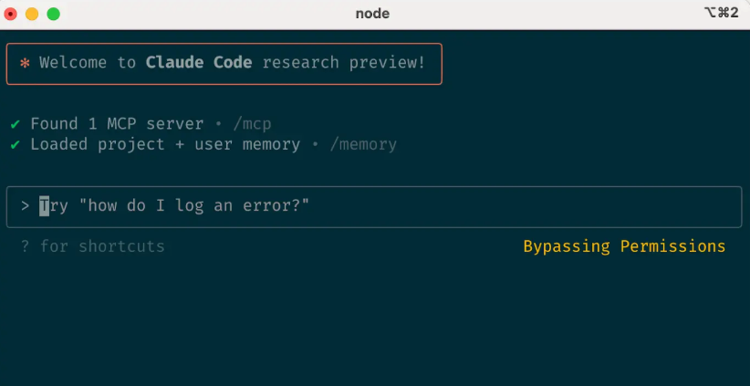Click the "? for shortcuts" hint
The image size is (750, 386).
93,246
